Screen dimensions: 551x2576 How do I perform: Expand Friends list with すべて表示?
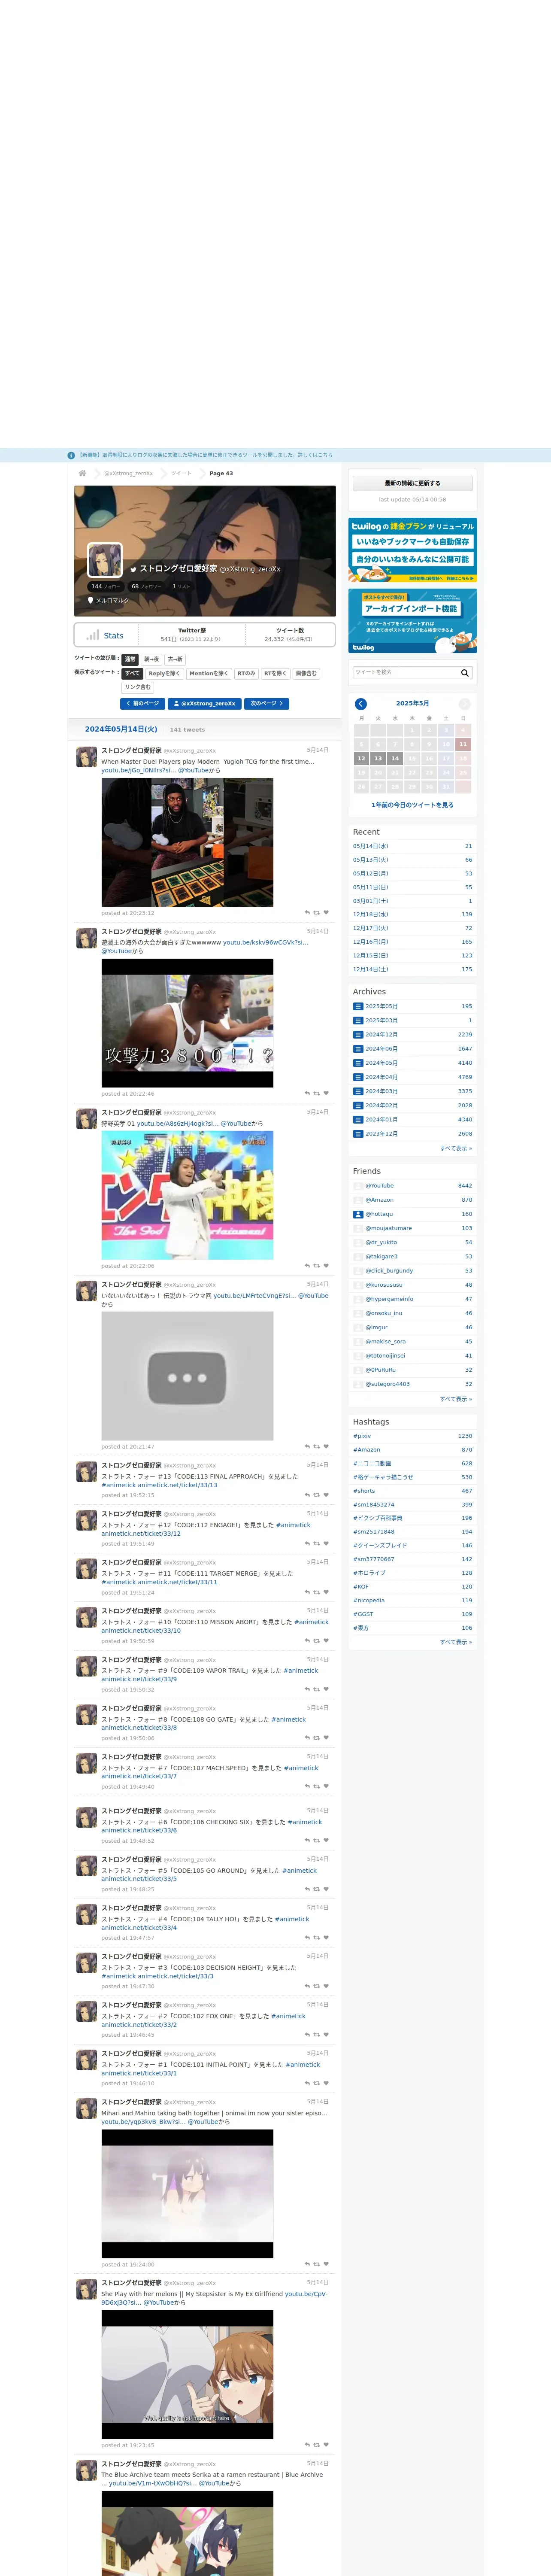tap(456, 1399)
